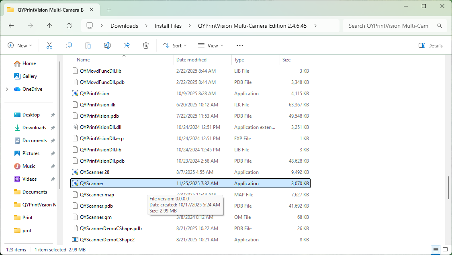Viewport: 452px width, 255px height.
Task: Click the New button
Action: [20, 45]
